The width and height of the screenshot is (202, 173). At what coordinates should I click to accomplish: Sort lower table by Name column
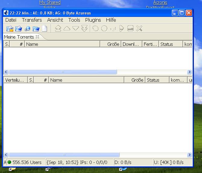[x=86, y=80]
